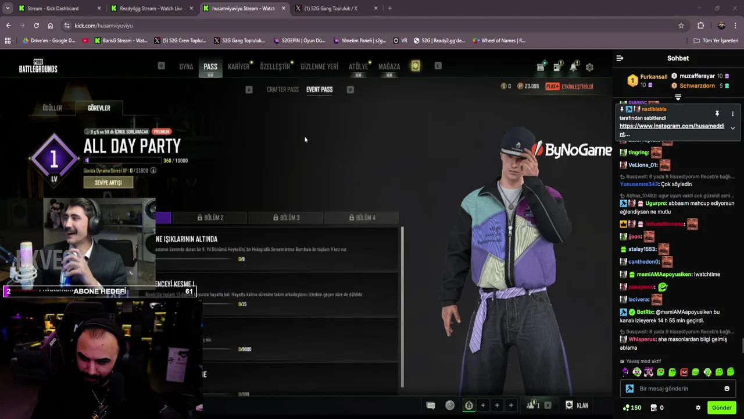
Task: Click the PLUS+ ETKİNLEŞTİRİLDİ badge
Action: coord(569,86)
